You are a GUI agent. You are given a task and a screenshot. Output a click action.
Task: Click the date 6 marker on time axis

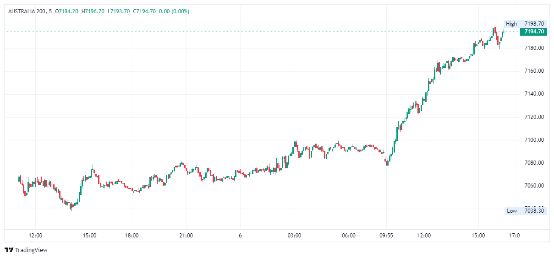(240, 236)
